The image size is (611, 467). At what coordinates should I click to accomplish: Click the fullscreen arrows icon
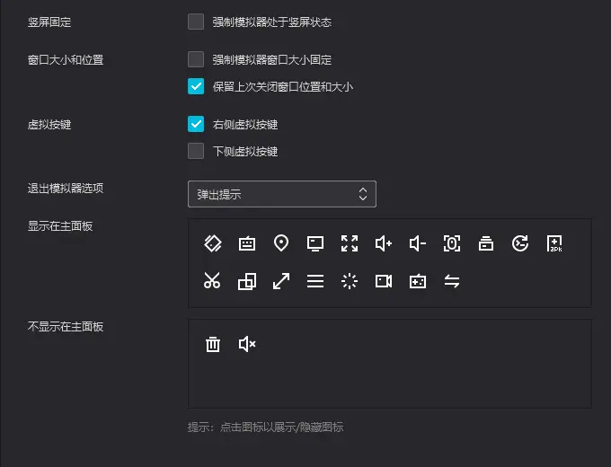[350, 243]
